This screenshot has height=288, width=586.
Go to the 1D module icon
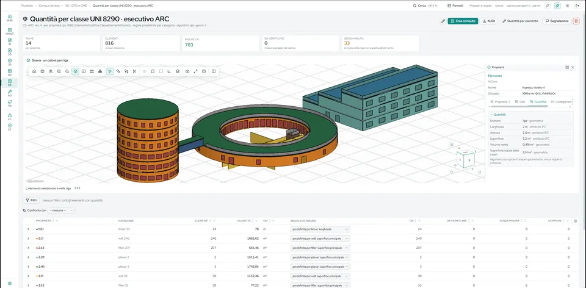pyautogui.click(x=10, y=41)
